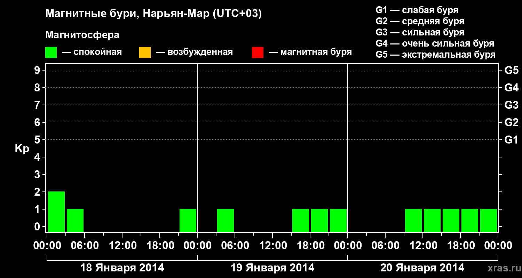This screenshot has height=278, width=522.
Task: Click the 06:00 time label for 18 January
Action: [x=85, y=246]
